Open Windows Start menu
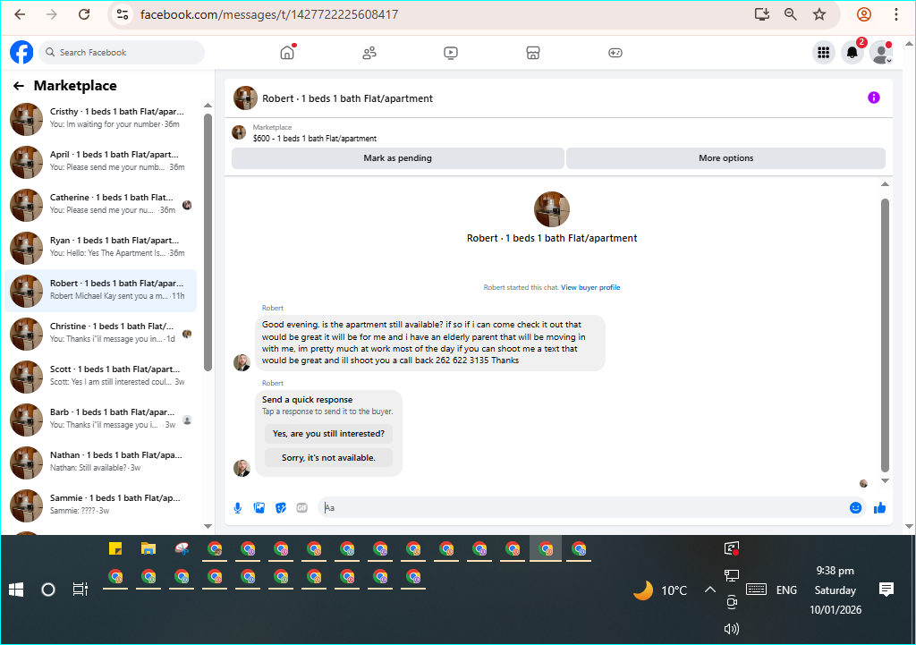This screenshot has height=645, width=916. pos(16,590)
